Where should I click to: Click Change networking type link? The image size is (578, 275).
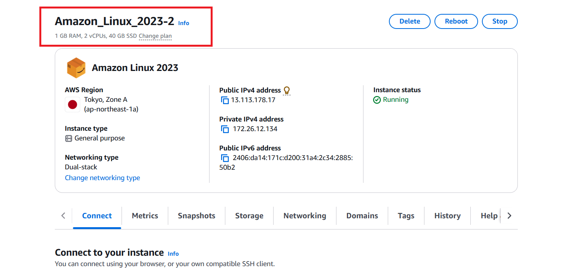(102, 178)
